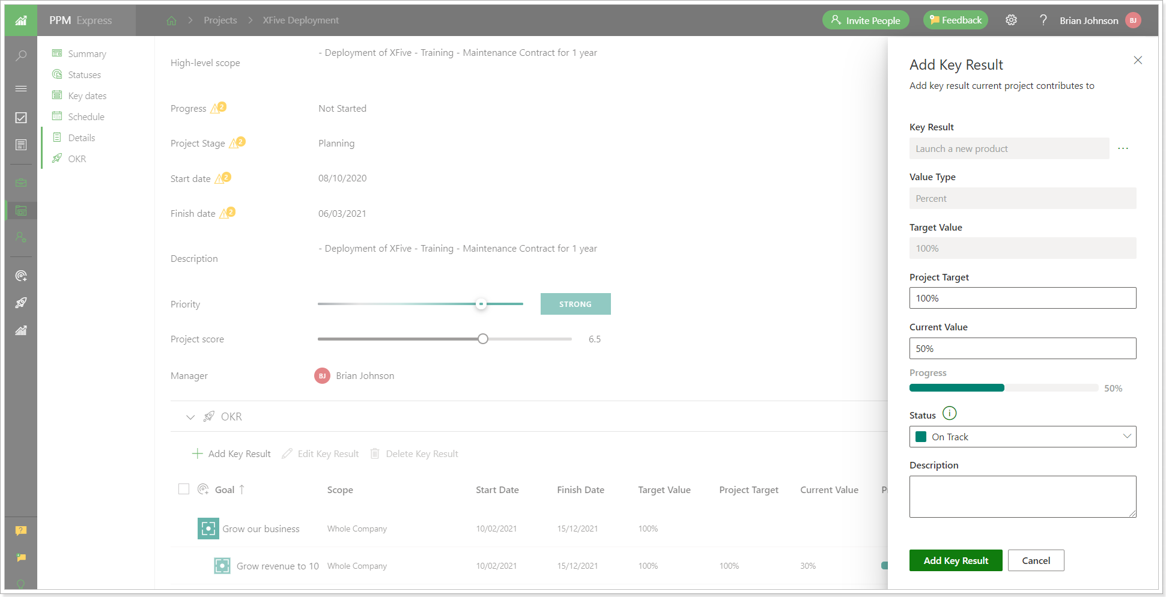This screenshot has width=1166, height=597.
Task: Click the Add Key Result button
Action: click(x=955, y=560)
